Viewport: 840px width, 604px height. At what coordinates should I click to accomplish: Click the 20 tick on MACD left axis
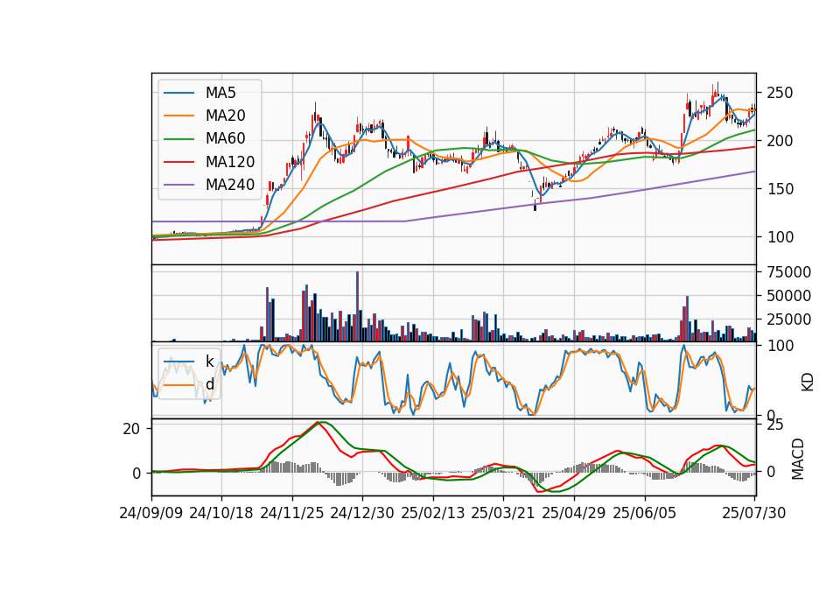click(132, 429)
